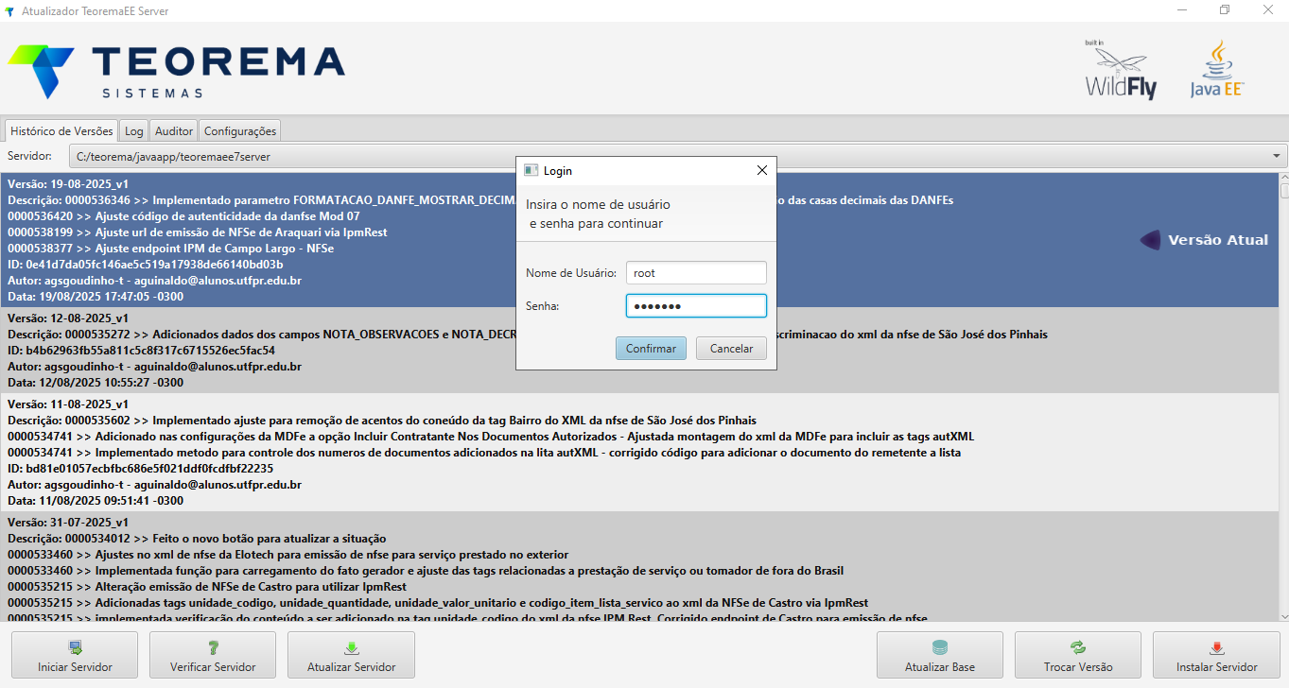Image resolution: width=1289 pixels, height=688 pixels.
Task: Click the Verificar Servidor button
Action: click(x=213, y=655)
